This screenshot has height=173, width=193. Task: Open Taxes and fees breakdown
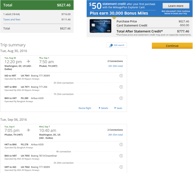point(12,19)
